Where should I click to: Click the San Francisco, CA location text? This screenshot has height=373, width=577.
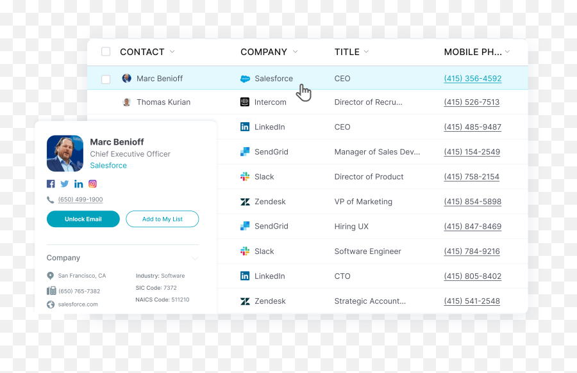pyautogui.click(x=82, y=276)
